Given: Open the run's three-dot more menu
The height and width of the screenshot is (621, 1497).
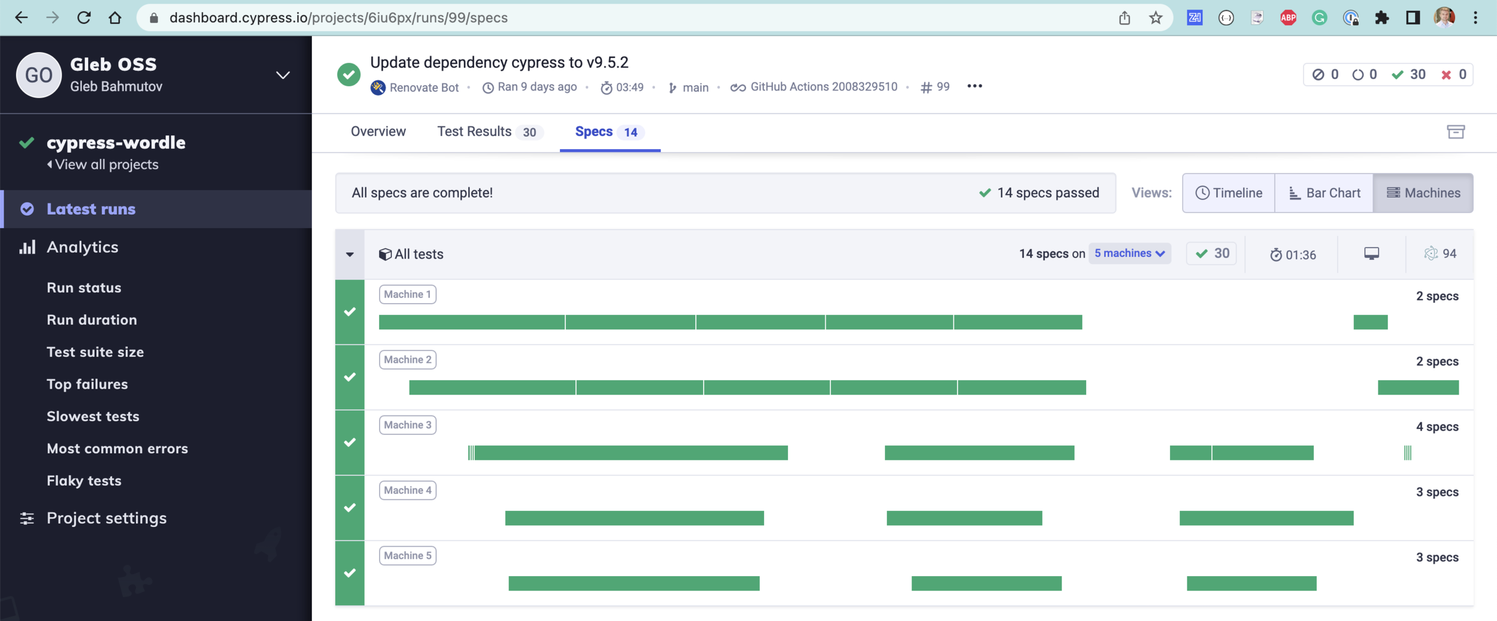Looking at the screenshot, I should coord(975,86).
